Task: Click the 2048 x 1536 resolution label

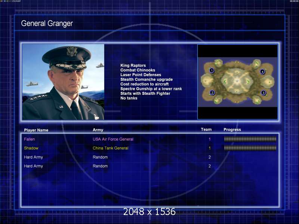Action: [x=149, y=212]
